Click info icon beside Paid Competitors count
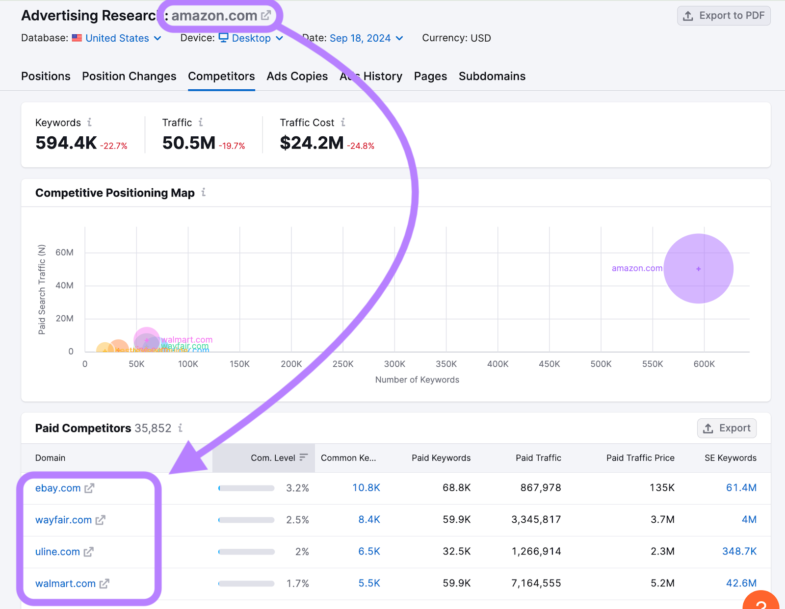785x609 pixels. (180, 428)
